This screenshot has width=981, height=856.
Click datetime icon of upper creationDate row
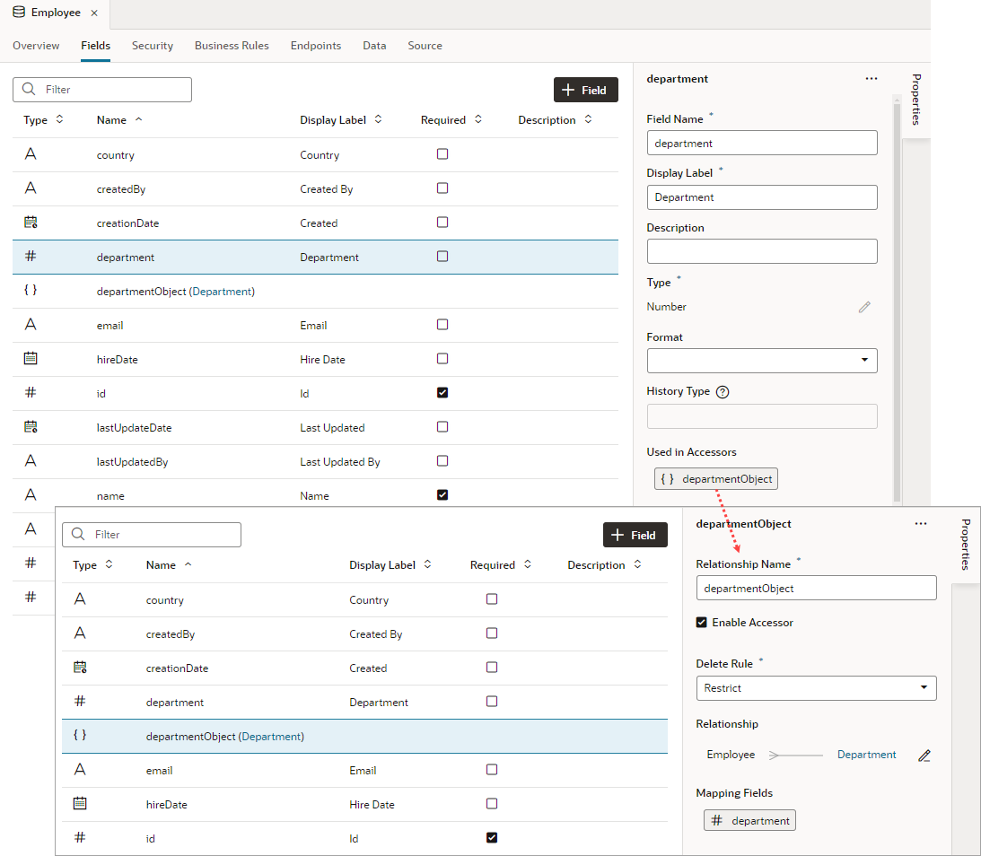coord(31,222)
